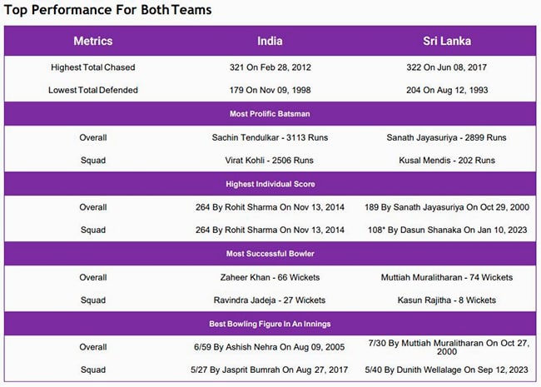
Task: Click the India column header
Action: point(270,41)
